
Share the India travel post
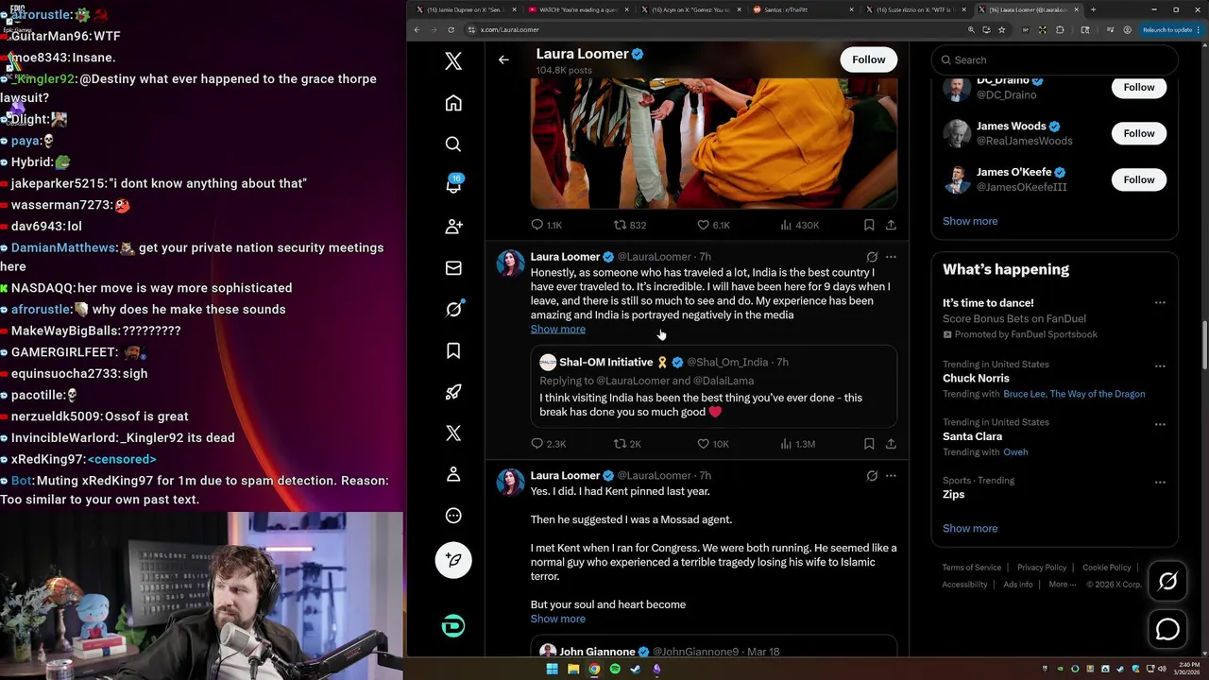tap(891, 444)
